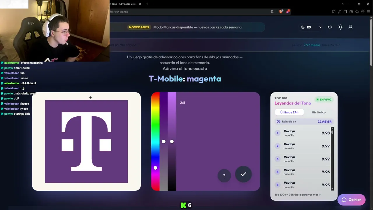Click the rainbow hue slider strip
The height and width of the screenshot is (210, 373).
[x=155, y=141]
